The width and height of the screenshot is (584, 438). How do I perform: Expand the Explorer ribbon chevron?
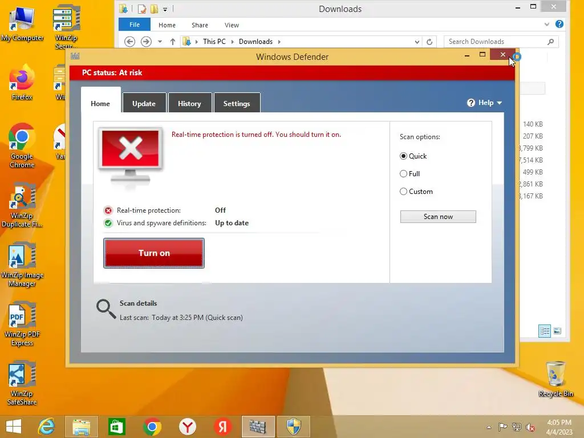pos(547,25)
